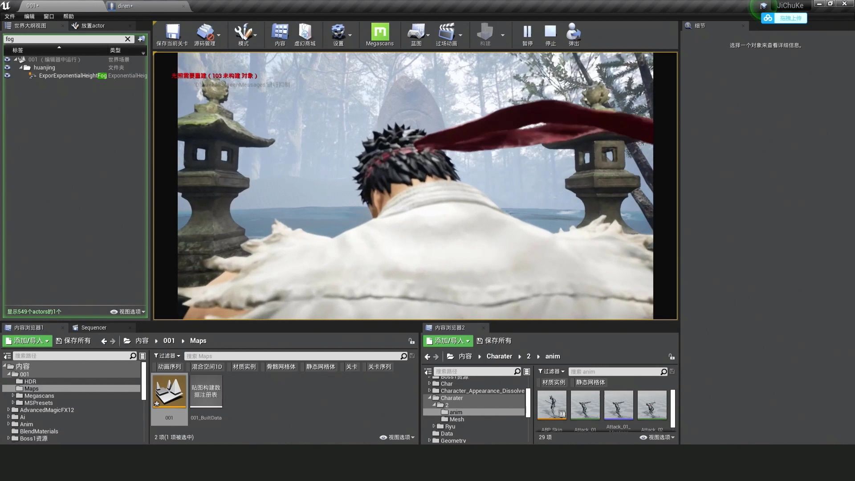Image resolution: width=855 pixels, height=481 pixels.
Task: Switch to the 放置actor tab
Action: tap(93, 26)
